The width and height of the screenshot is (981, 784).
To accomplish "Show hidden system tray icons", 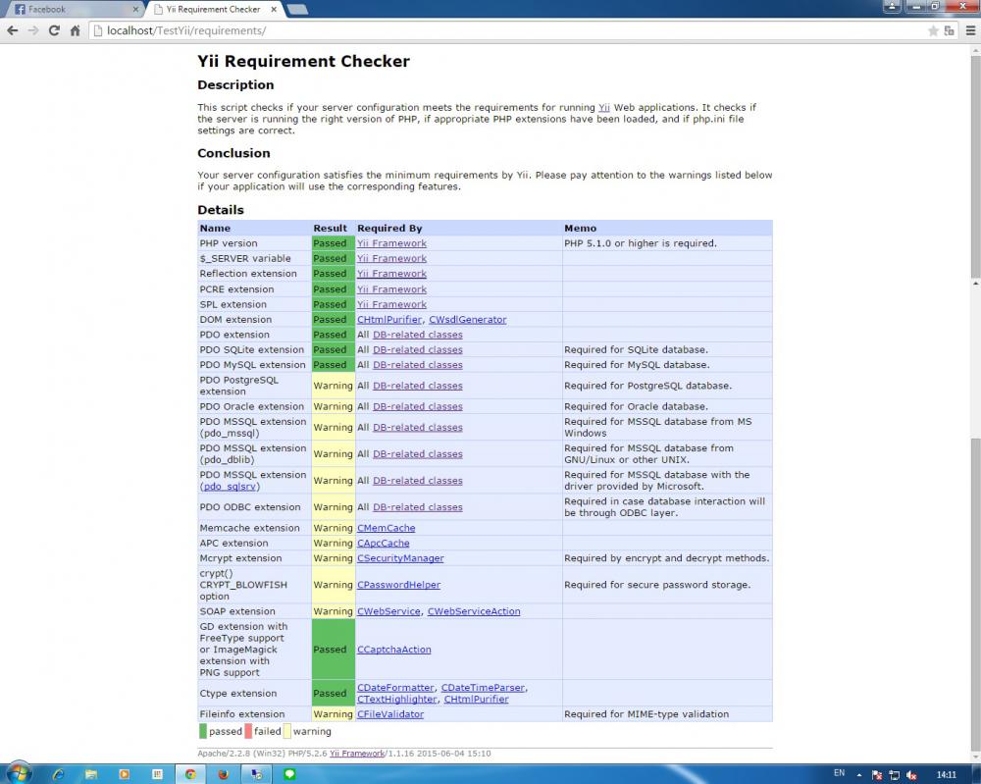I will 859,775.
